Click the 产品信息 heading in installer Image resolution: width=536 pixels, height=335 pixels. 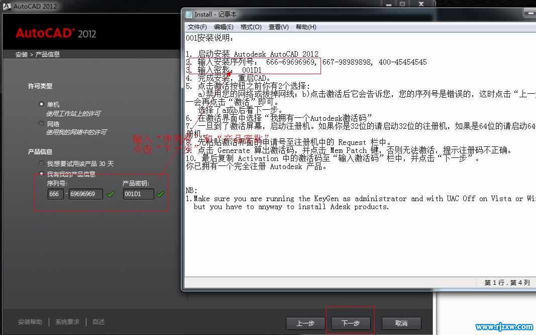(x=40, y=151)
